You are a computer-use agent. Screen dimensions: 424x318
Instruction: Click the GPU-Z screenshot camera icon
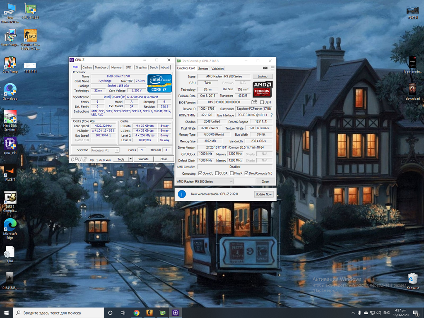click(265, 68)
